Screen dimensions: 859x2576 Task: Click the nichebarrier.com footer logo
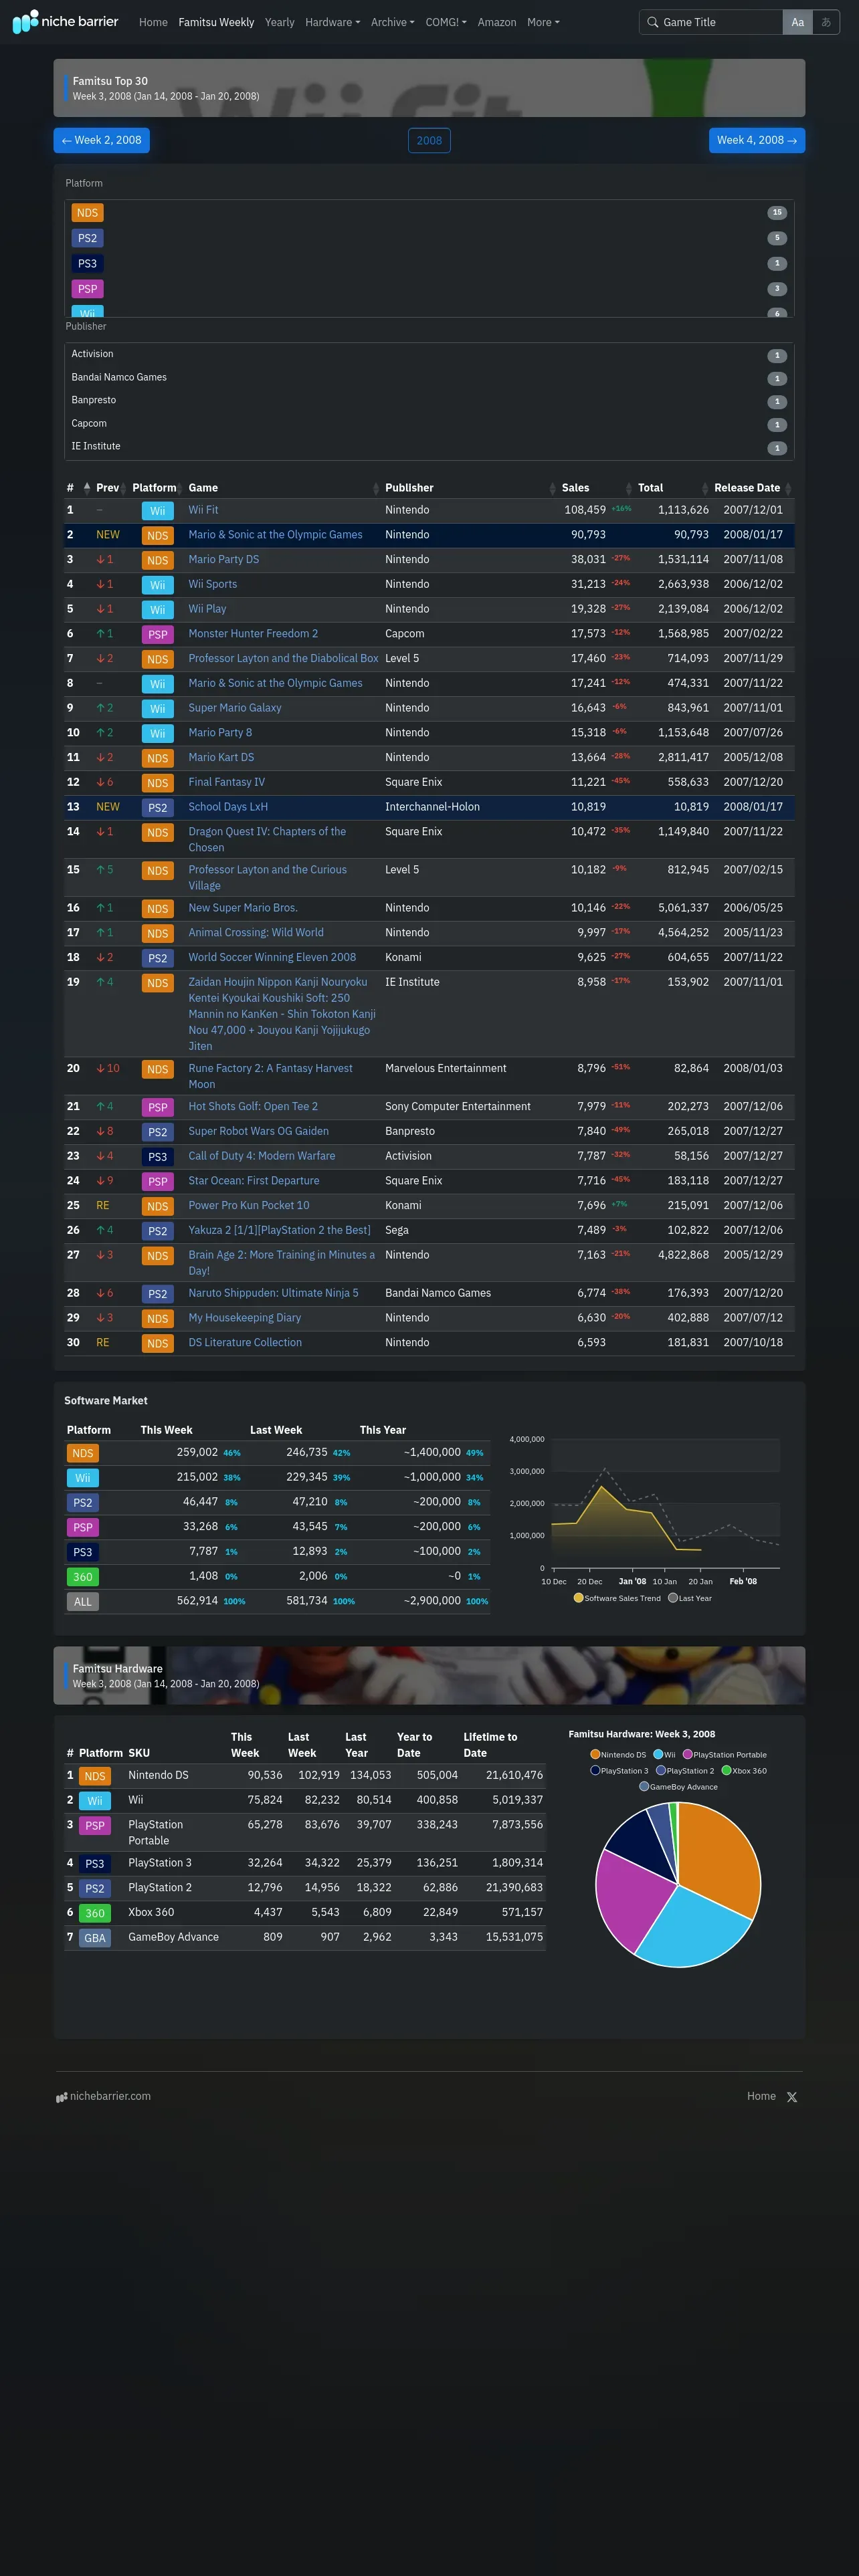pos(103,2096)
